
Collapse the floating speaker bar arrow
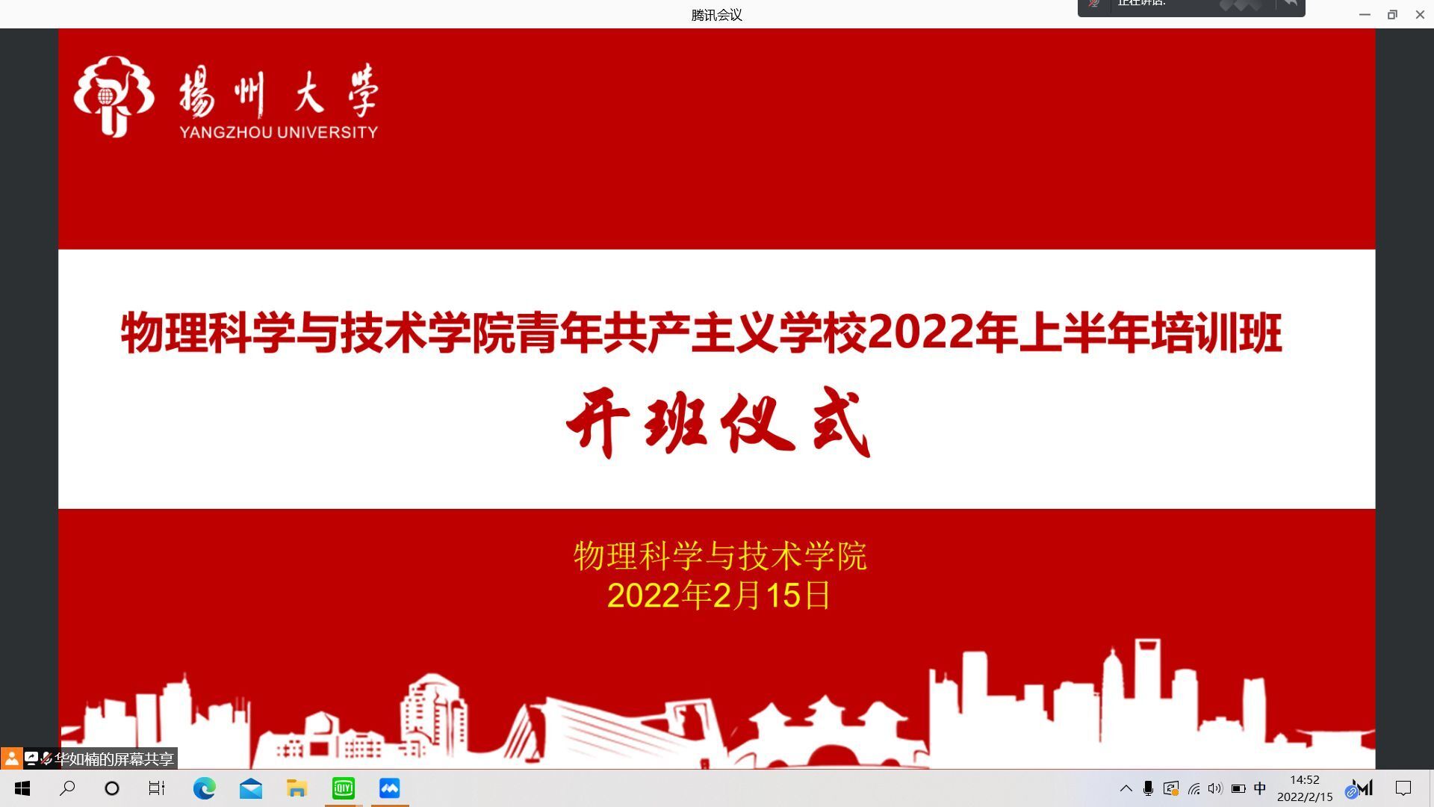1289,4
